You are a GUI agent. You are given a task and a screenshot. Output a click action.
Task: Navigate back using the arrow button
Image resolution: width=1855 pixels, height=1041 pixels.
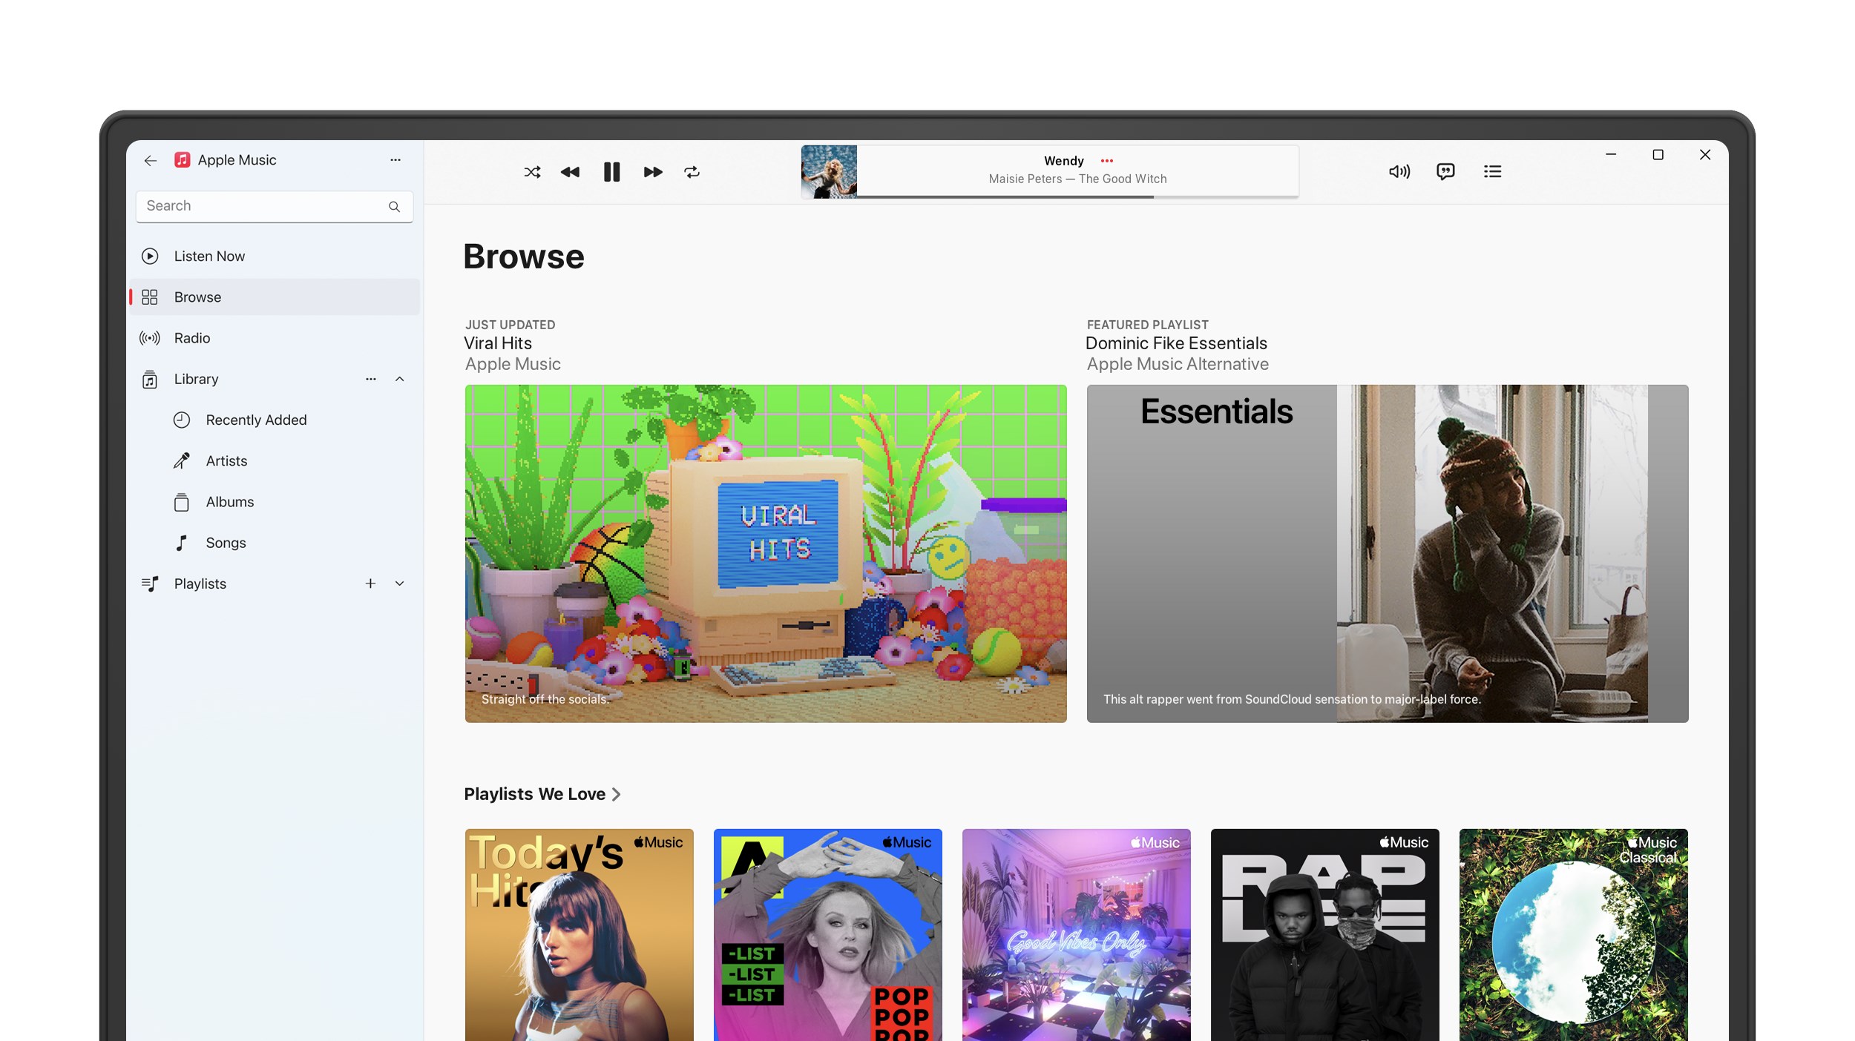pos(151,160)
